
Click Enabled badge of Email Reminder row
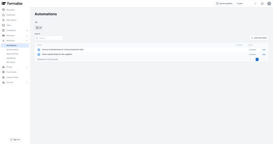click(252, 50)
